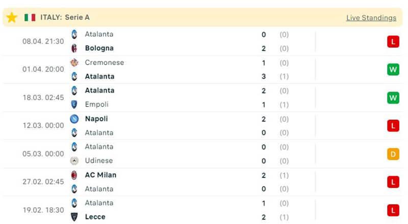Click the green W badge for Cremonese match

[x=393, y=70]
